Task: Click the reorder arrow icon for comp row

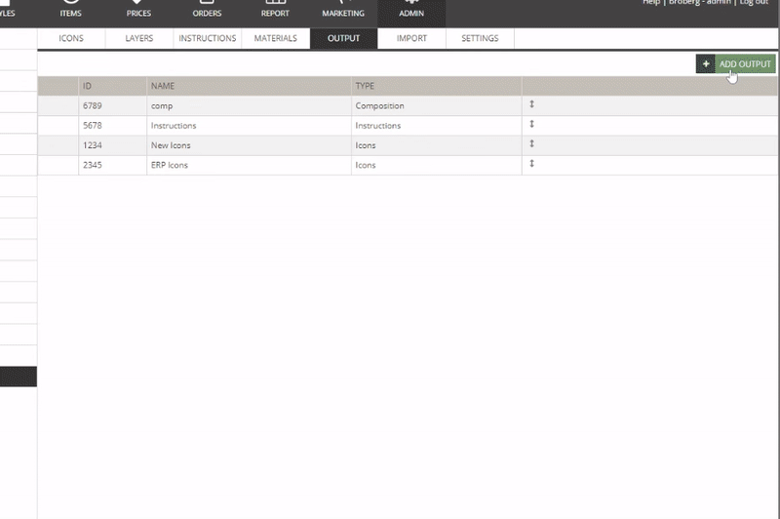Action: point(532,104)
